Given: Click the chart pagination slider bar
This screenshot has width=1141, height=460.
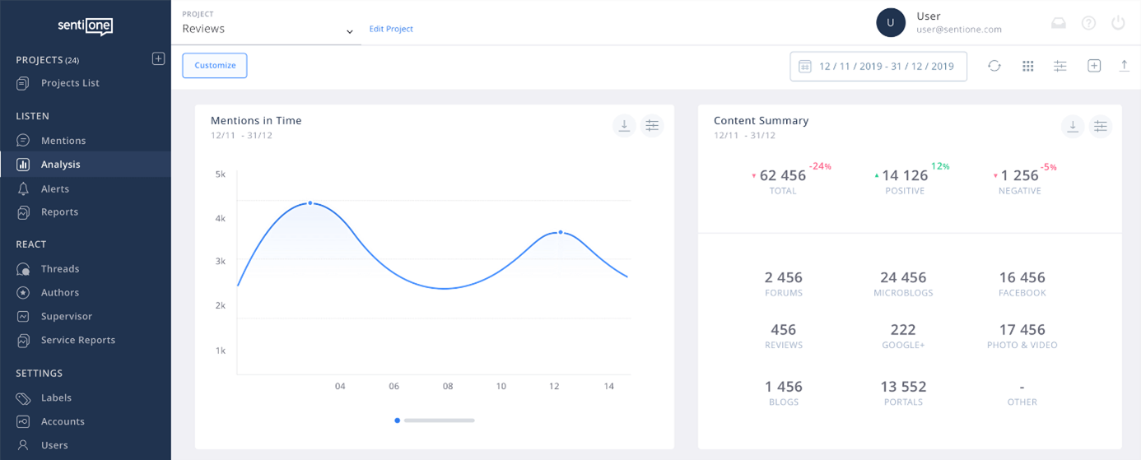Looking at the screenshot, I should (439, 421).
